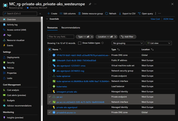Click the DNS zone icon for privatelink.azurecr.io
The image size is (178, 121).
coord(54,113)
